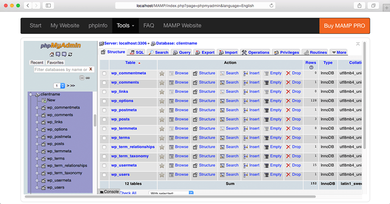Open the Export tab
Viewport: 390px width, 204px height.
[205, 52]
